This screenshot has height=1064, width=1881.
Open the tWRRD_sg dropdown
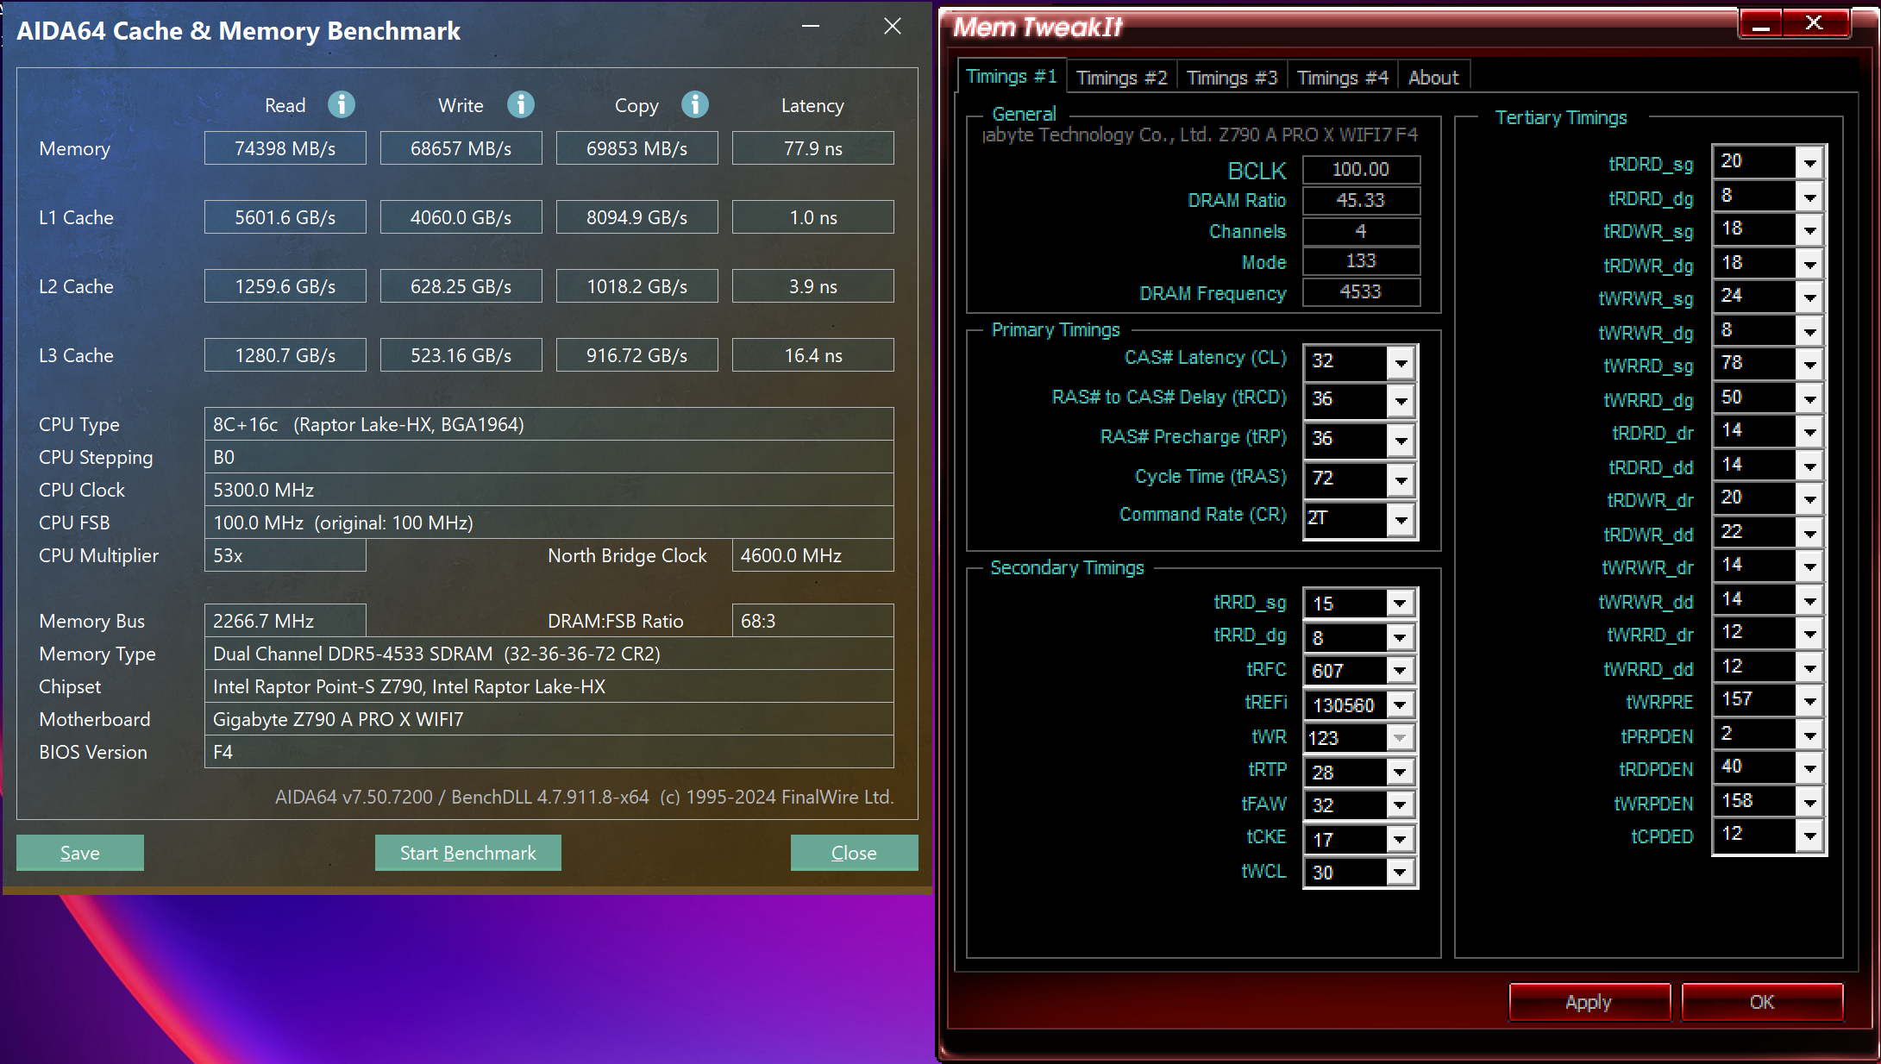[x=1809, y=364]
